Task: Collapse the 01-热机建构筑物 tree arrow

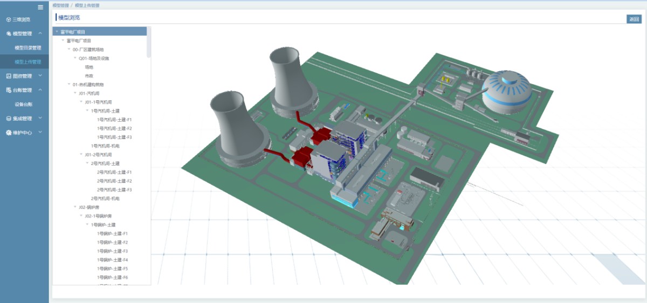Action: point(68,85)
